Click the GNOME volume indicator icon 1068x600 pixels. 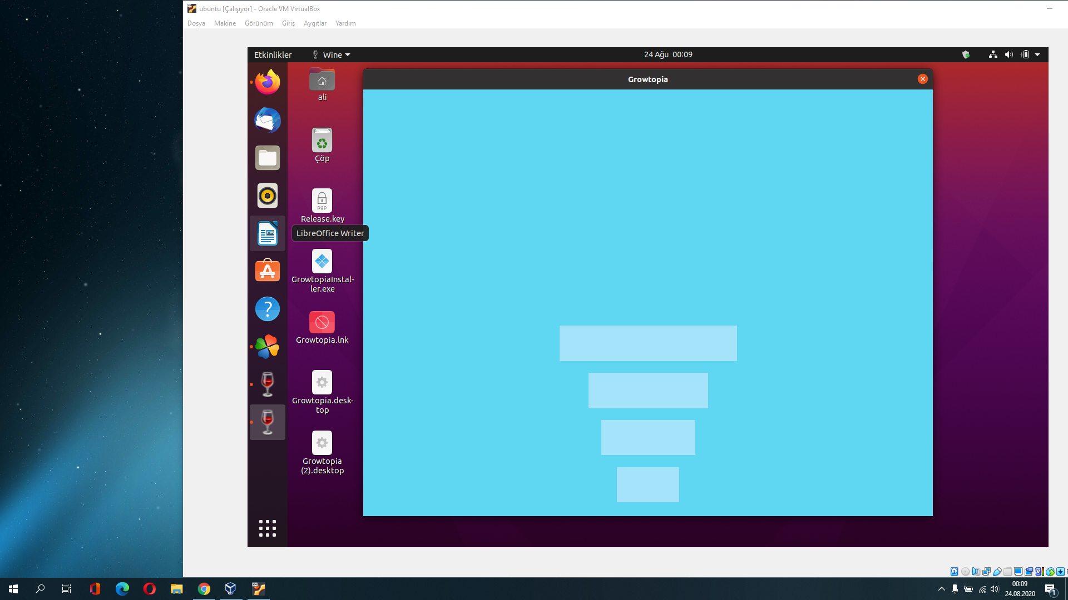1009,54
